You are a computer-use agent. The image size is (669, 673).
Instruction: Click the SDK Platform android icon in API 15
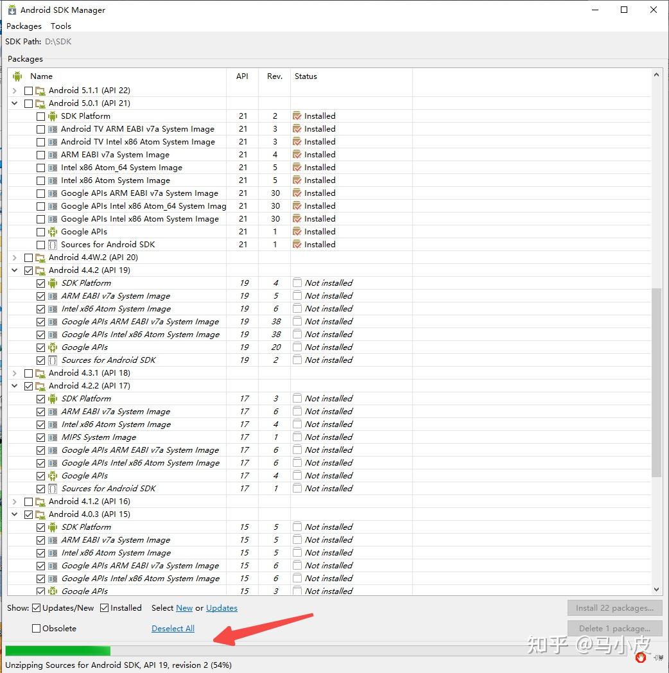tap(53, 527)
